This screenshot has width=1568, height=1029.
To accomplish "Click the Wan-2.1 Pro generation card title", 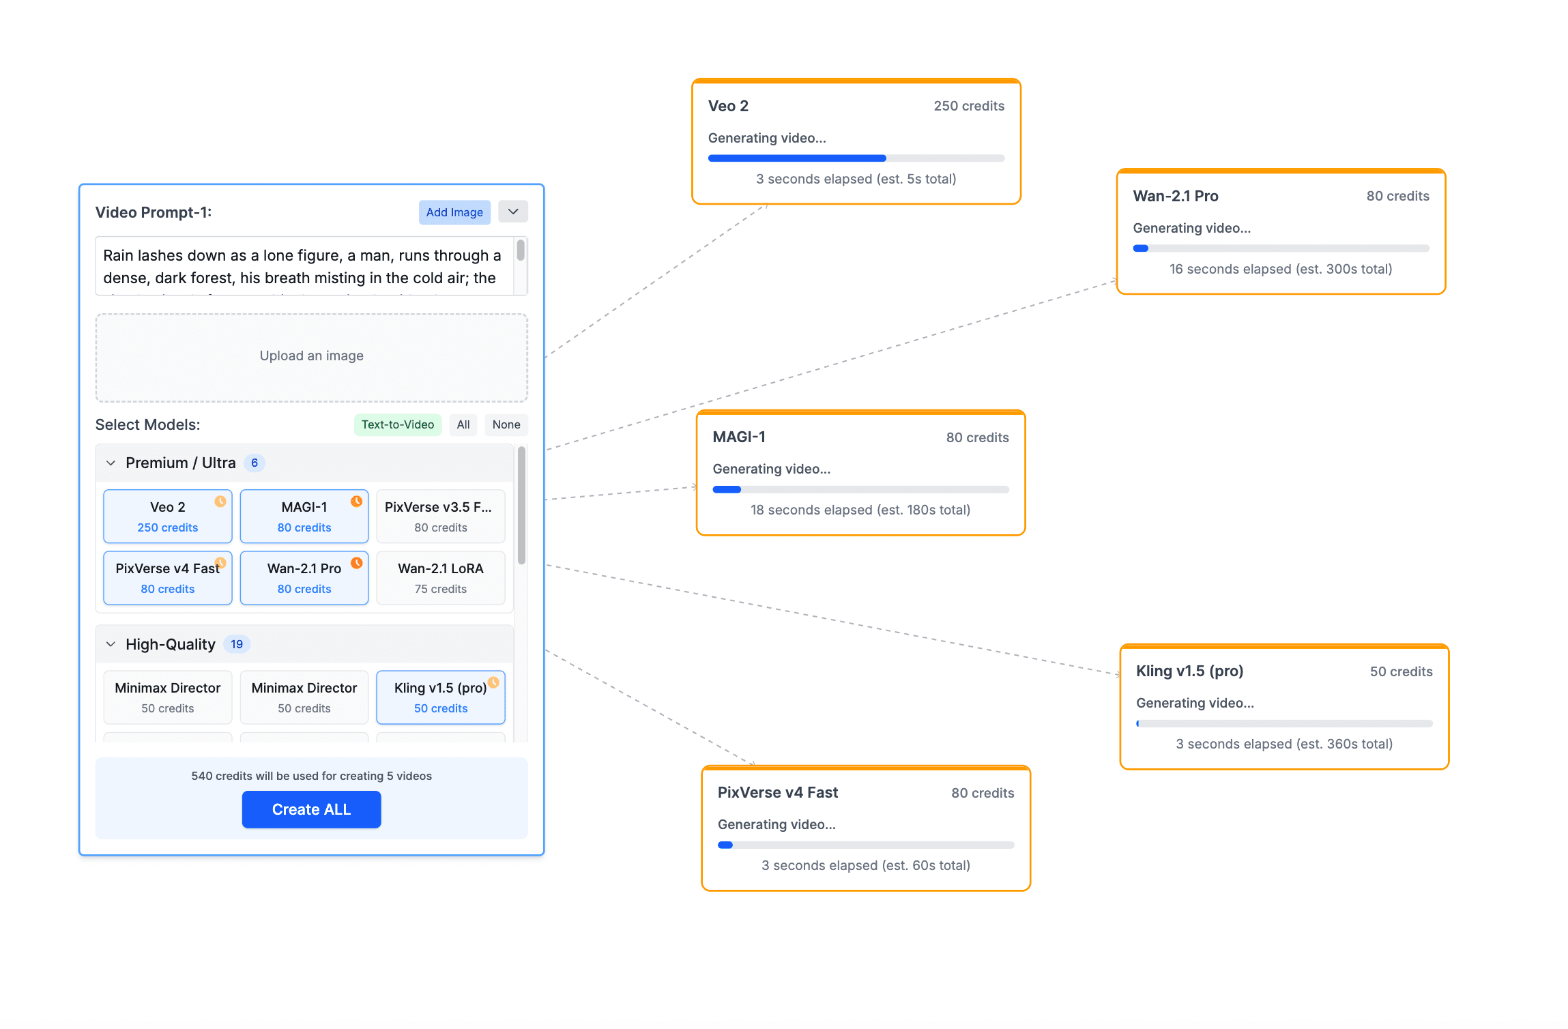I will pos(1176,196).
